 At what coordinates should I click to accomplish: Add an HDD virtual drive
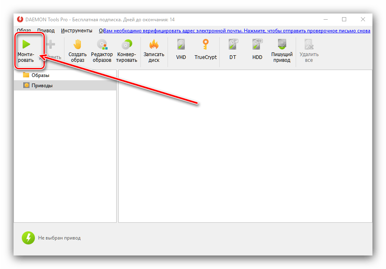257,45
